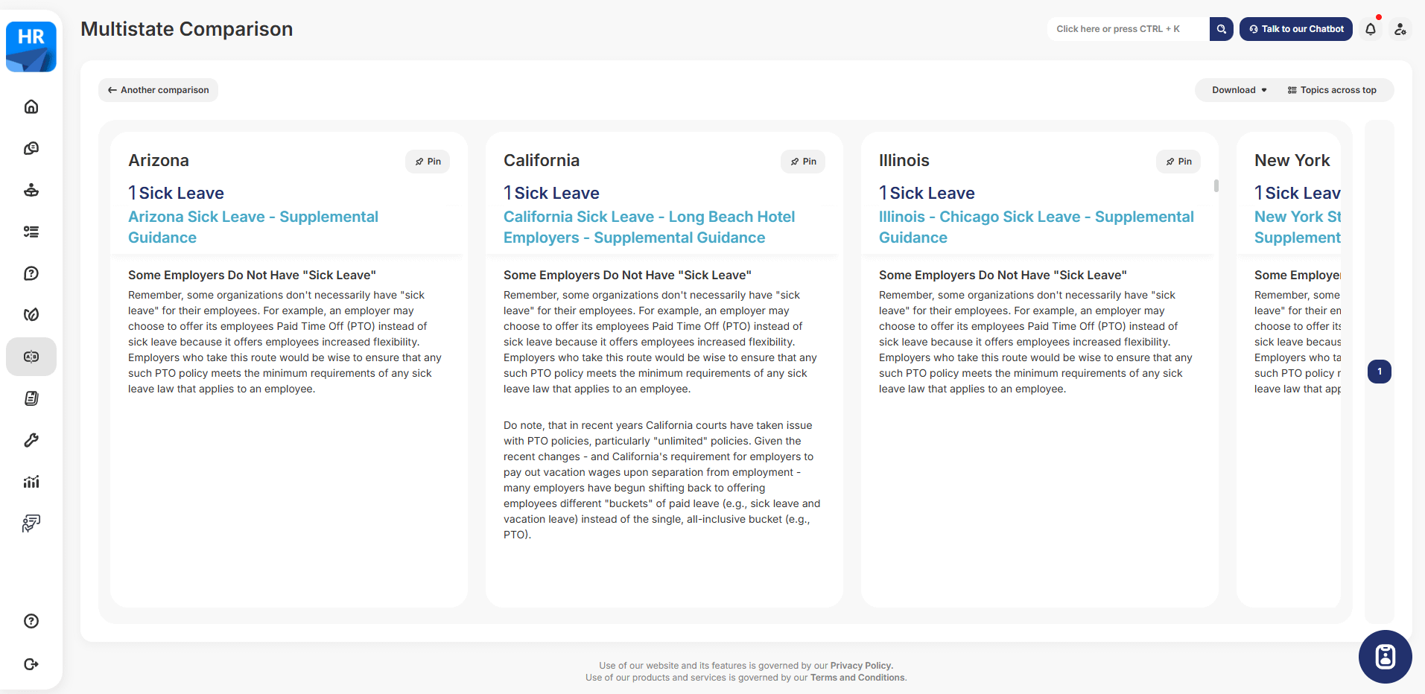Pin the California column
The image size is (1425, 694).
803,162
